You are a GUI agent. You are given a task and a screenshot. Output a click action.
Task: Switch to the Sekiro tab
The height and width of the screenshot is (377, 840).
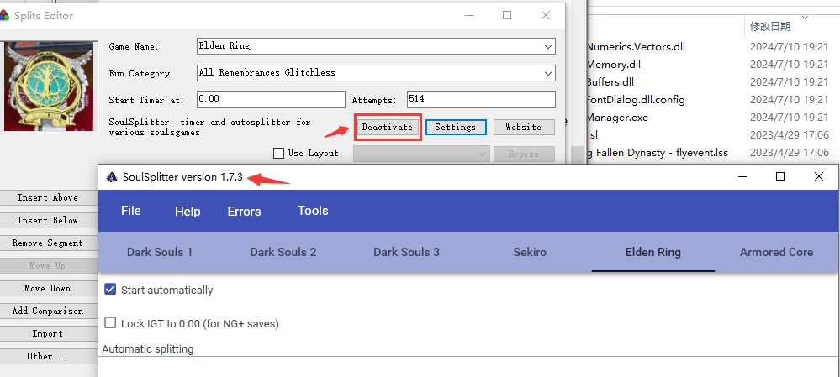click(x=530, y=252)
